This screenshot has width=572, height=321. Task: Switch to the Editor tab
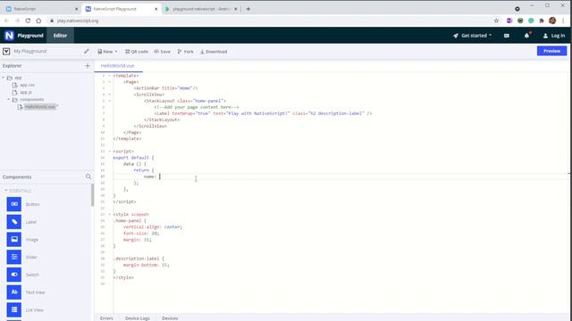point(60,36)
